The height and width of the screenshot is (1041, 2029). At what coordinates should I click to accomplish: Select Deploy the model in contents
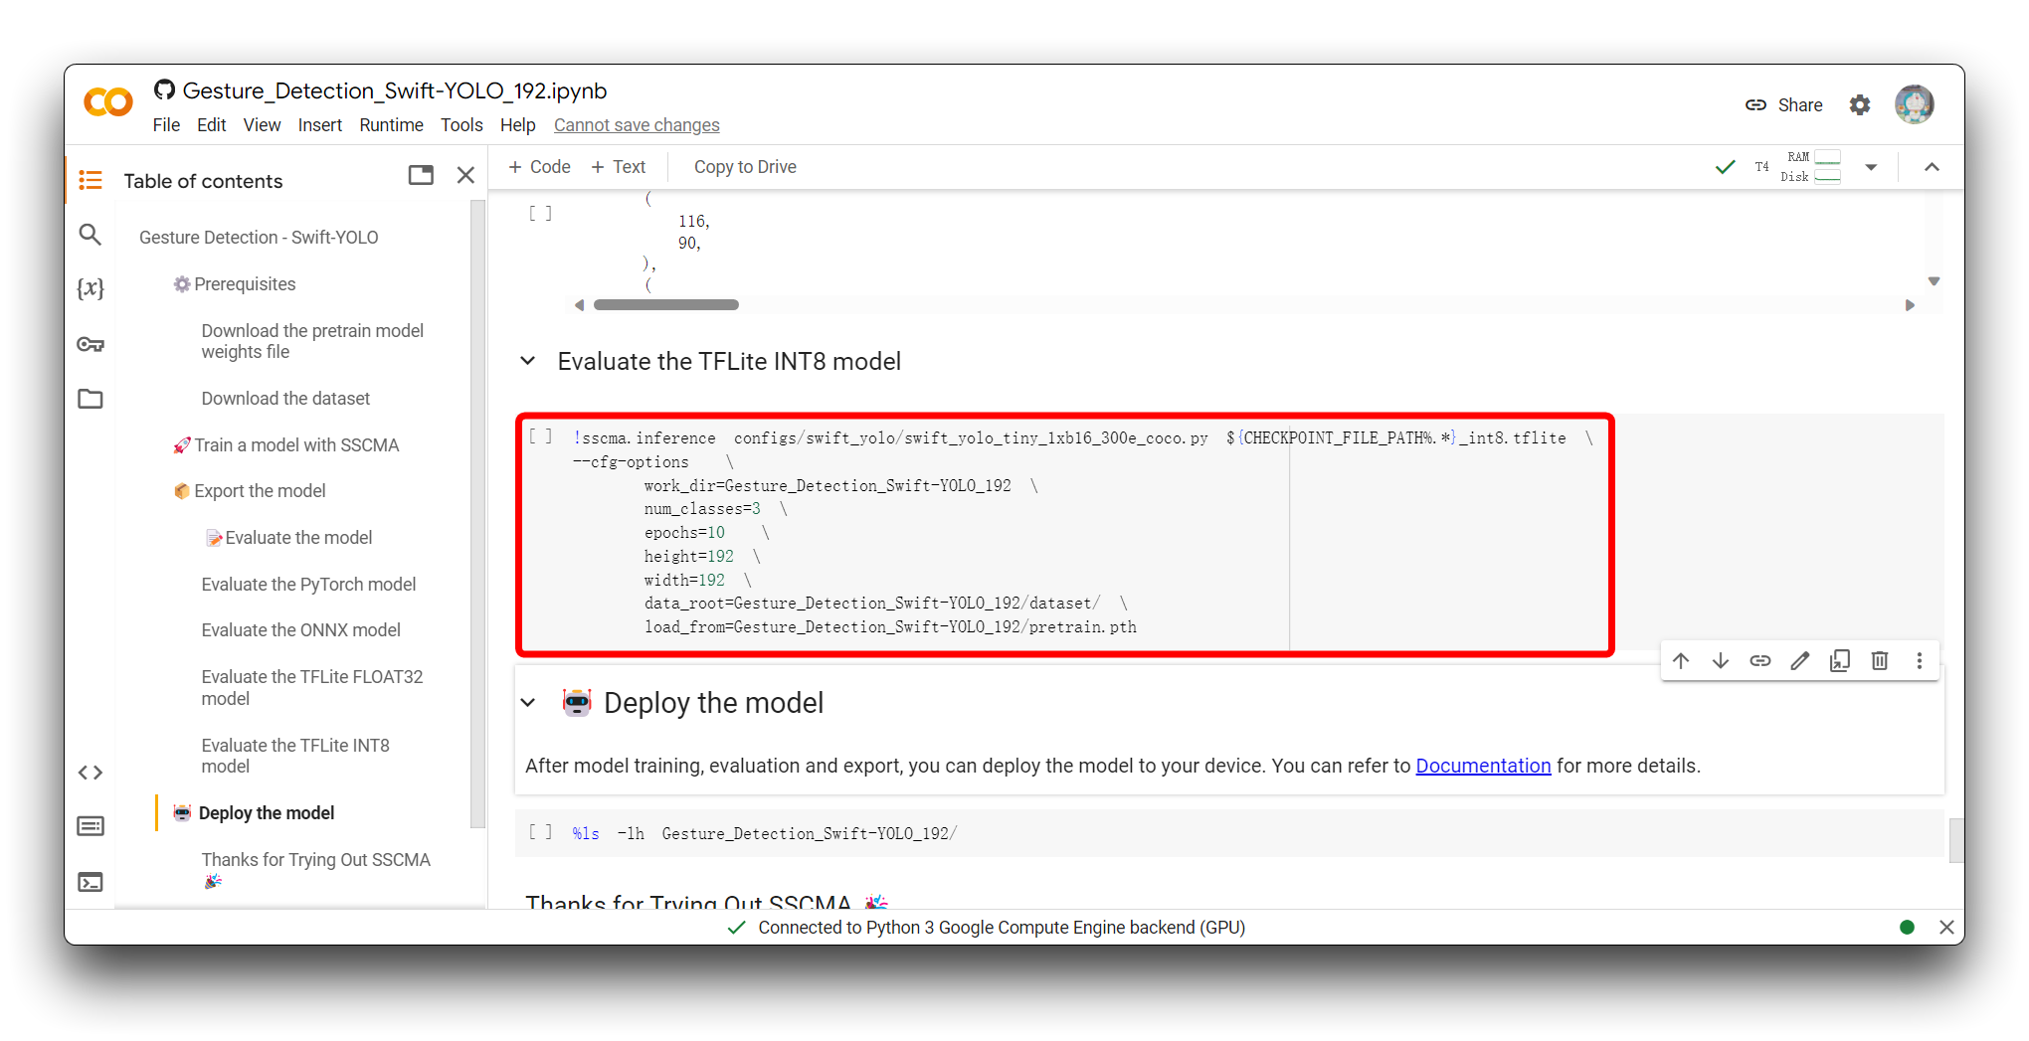point(254,813)
